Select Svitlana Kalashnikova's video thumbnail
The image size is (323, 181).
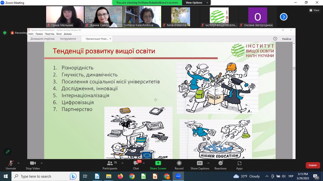(142, 17)
